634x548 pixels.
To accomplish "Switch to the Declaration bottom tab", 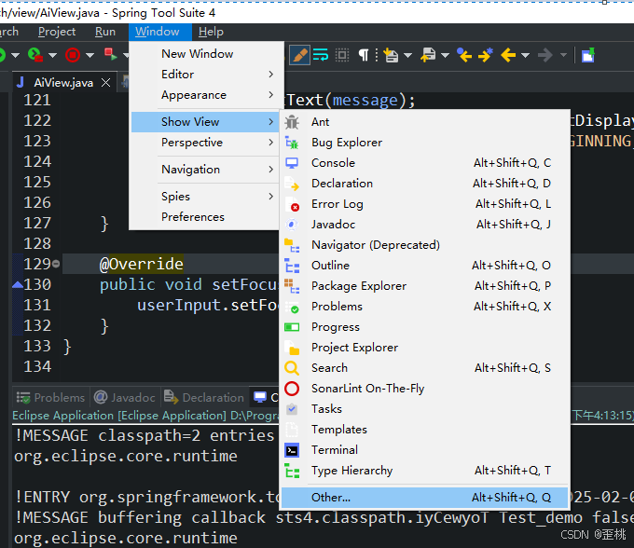I will (x=204, y=398).
